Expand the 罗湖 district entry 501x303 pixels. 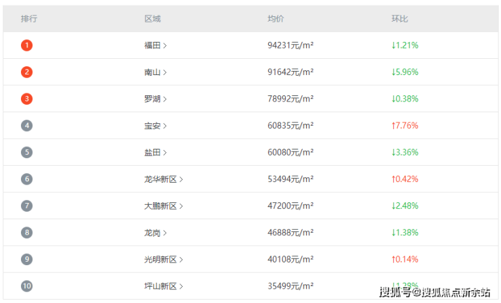155,99
